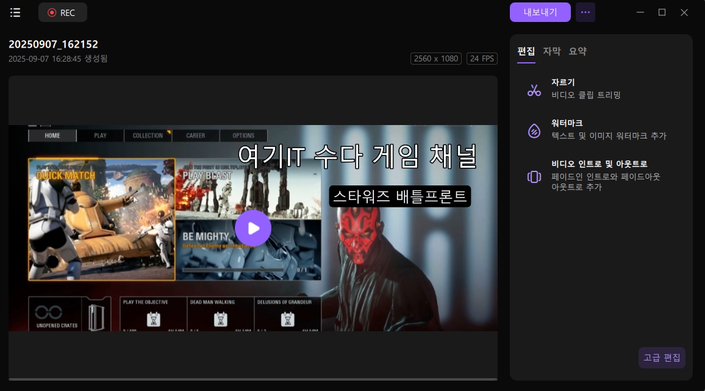Click the intro and outro frame icon
Viewport: 705px width, 391px height.
[x=534, y=176]
